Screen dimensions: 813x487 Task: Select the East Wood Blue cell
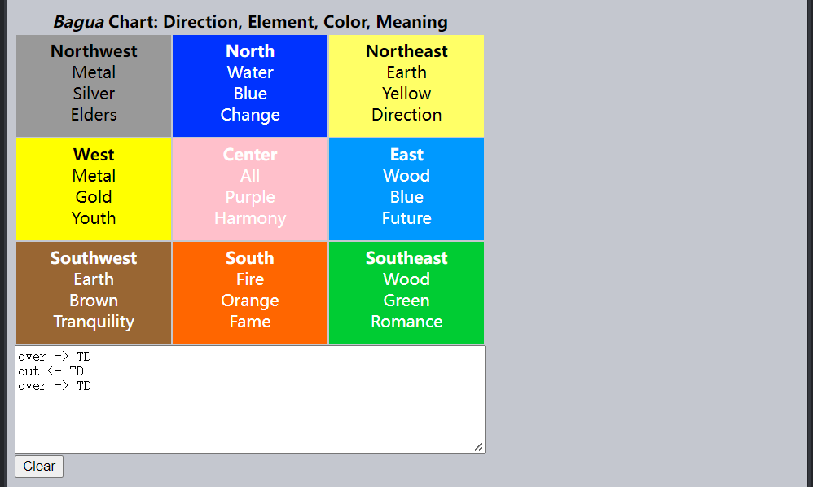click(x=406, y=189)
